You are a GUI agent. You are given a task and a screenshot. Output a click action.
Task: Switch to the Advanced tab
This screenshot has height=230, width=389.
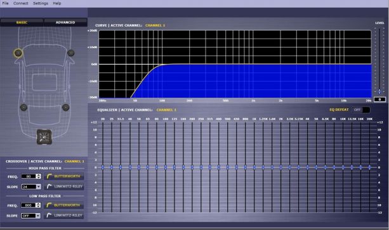65,22
